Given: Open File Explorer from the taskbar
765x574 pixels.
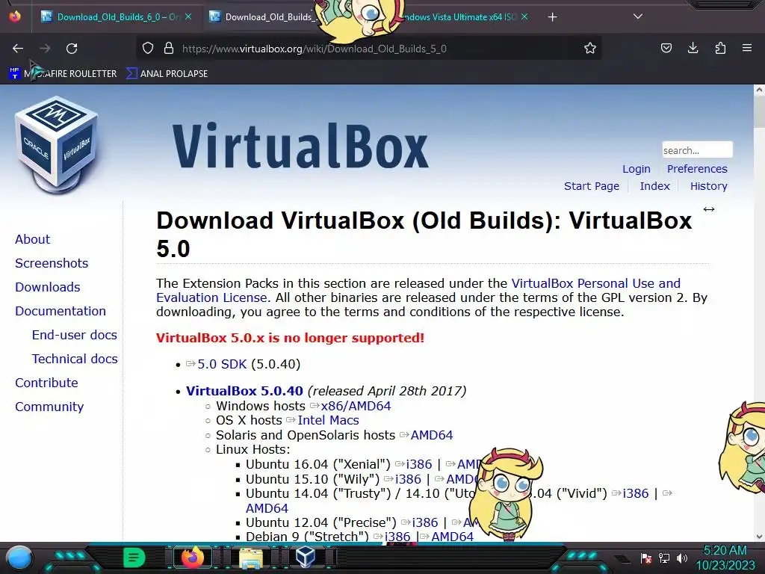Looking at the screenshot, I should point(250,558).
